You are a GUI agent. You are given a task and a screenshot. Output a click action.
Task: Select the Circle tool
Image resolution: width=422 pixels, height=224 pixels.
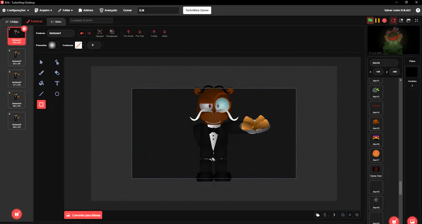[57, 94]
